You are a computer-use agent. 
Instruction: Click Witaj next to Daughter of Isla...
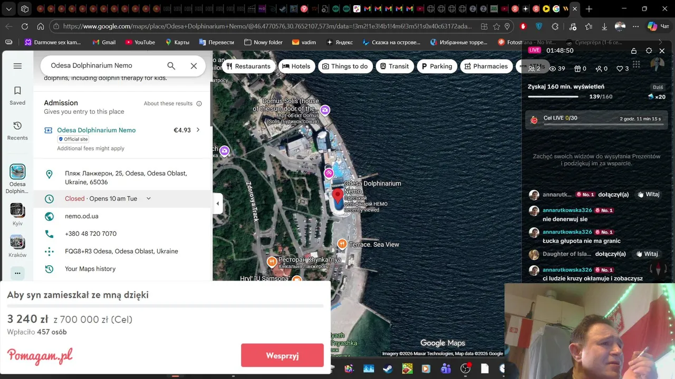click(x=647, y=254)
